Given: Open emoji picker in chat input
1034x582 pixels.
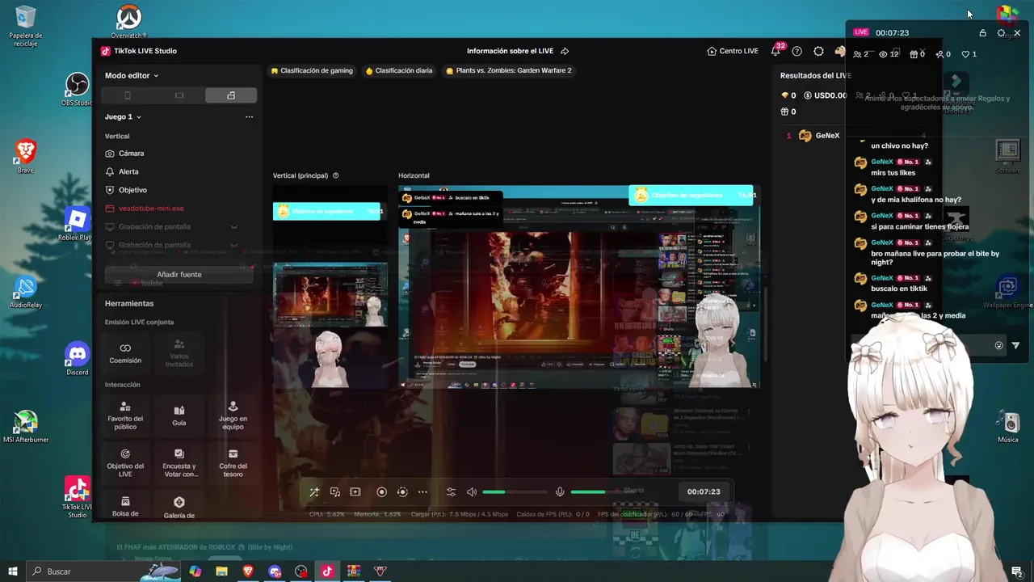Looking at the screenshot, I should coord(998,345).
